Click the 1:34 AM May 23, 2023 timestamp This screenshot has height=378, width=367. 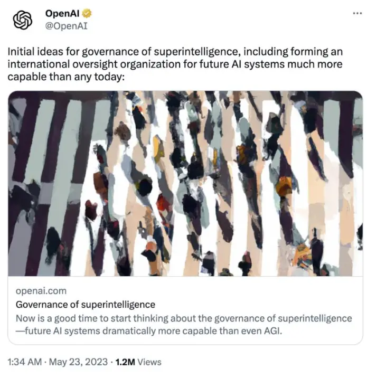coord(58,362)
